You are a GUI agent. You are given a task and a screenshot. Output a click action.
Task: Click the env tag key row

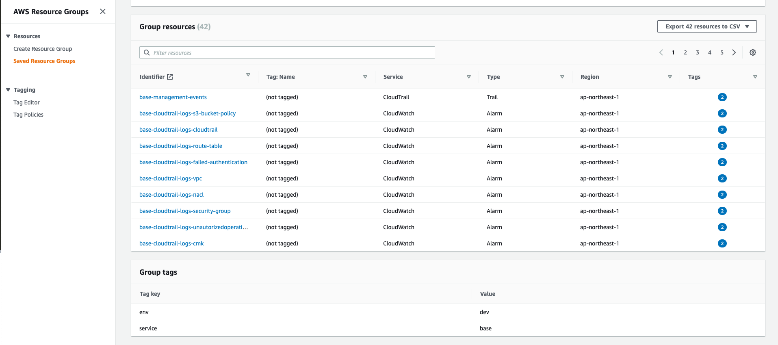pos(448,312)
